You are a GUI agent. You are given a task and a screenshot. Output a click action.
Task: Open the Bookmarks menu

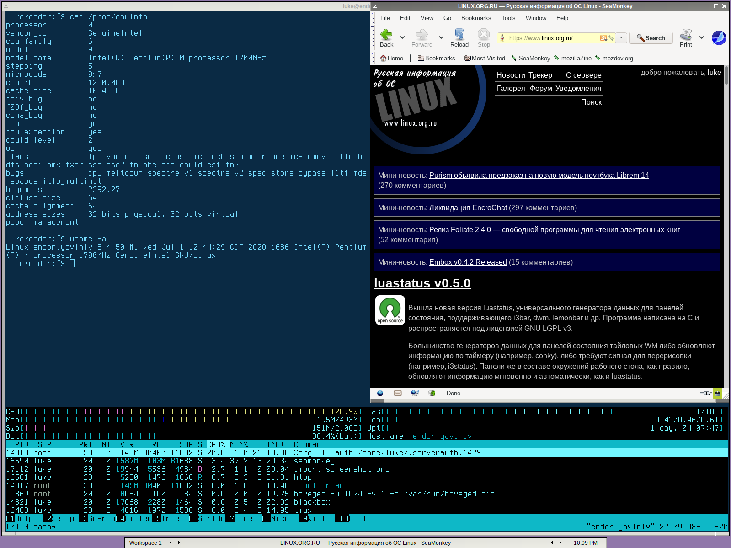[476, 18]
